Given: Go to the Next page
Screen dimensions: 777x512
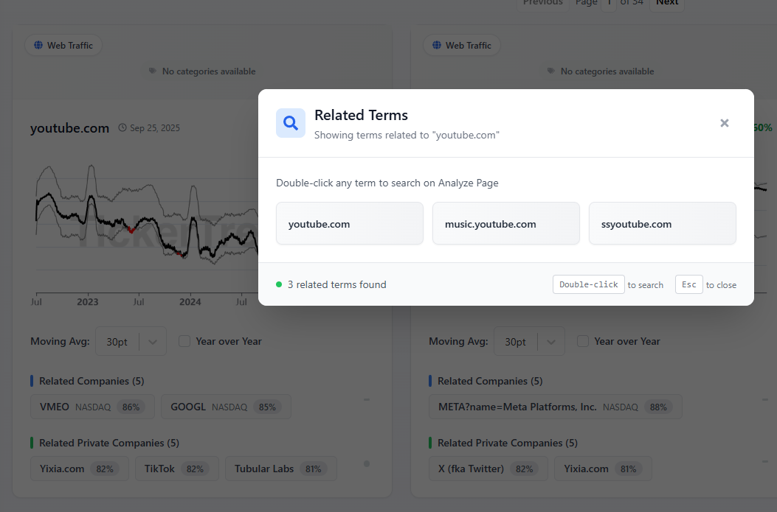Looking at the screenshot, I should pos(666,3).
